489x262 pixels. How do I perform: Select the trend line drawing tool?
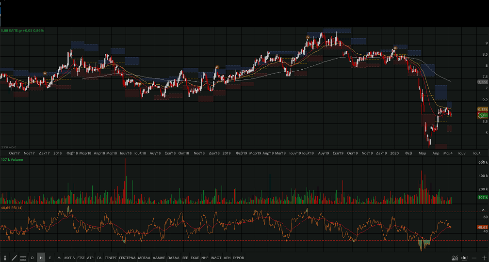[14, 258]
